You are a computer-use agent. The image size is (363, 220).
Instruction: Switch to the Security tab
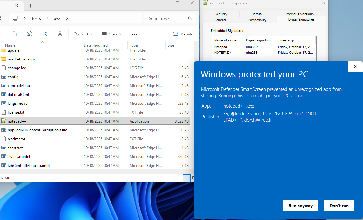point(221,14)
